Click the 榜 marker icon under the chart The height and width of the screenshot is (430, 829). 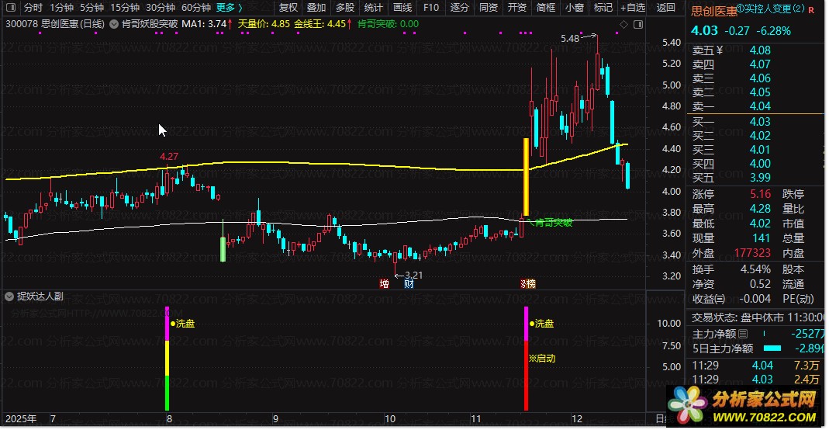(528, 284)
